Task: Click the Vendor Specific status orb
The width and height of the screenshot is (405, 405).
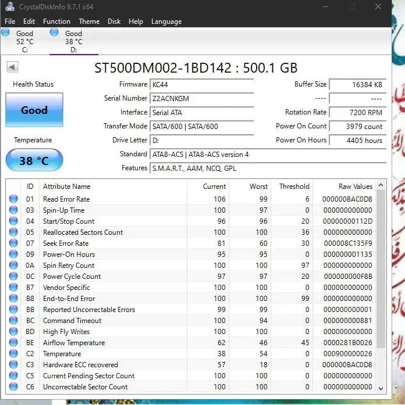Action: [13, 287]
